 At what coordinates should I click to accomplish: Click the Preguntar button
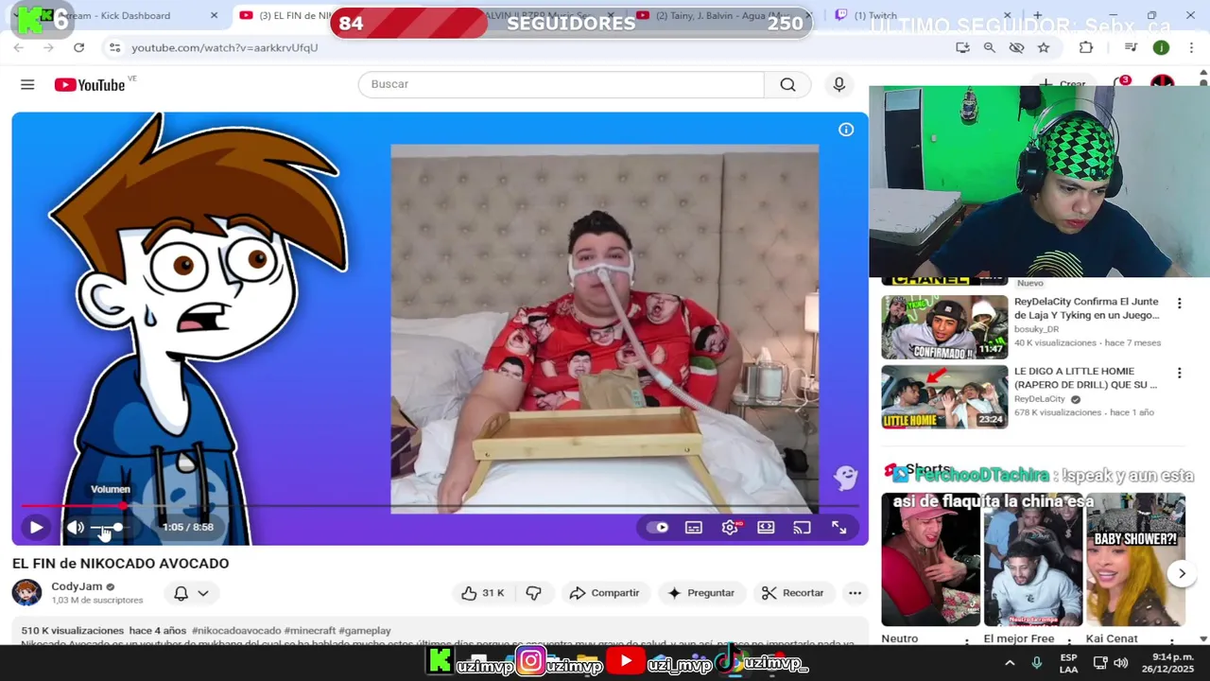tap(700, 593)
